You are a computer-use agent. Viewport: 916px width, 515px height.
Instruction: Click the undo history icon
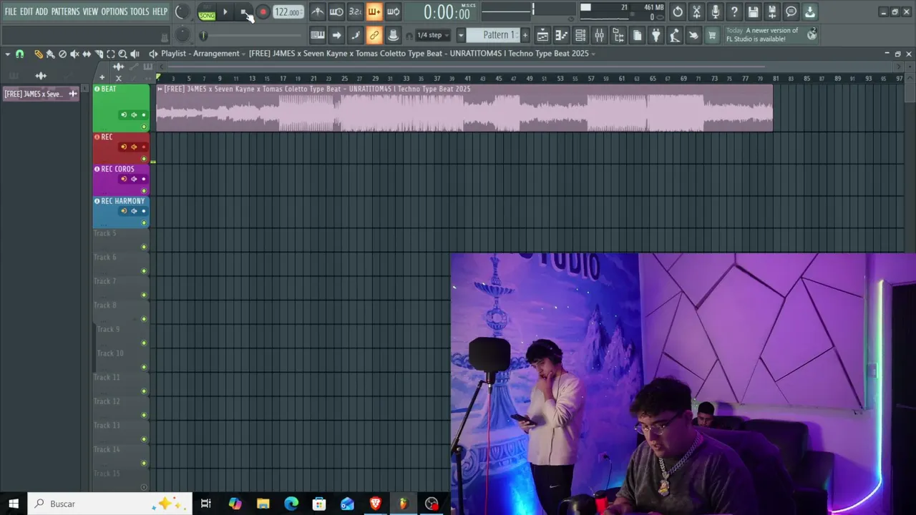678,11
